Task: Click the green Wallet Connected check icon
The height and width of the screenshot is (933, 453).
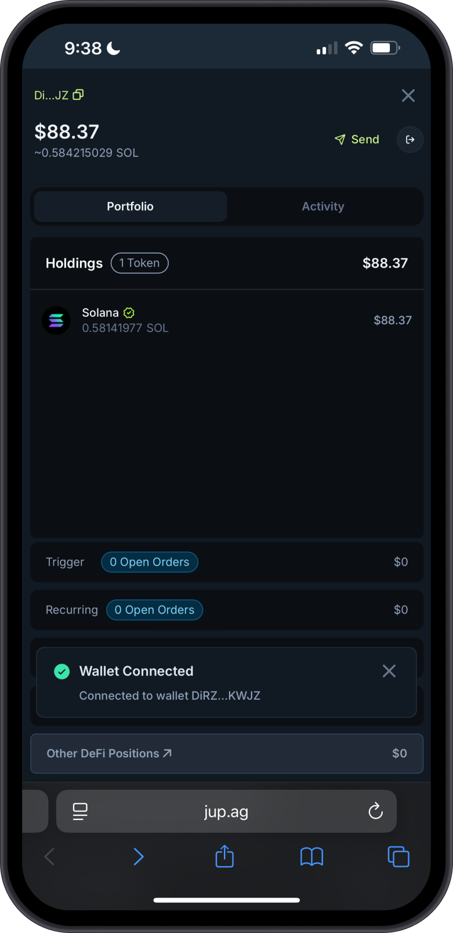Action: (x=62, y=671)
